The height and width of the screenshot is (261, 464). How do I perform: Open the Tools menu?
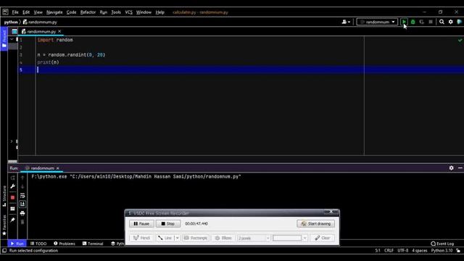click(x=116, y=12)
